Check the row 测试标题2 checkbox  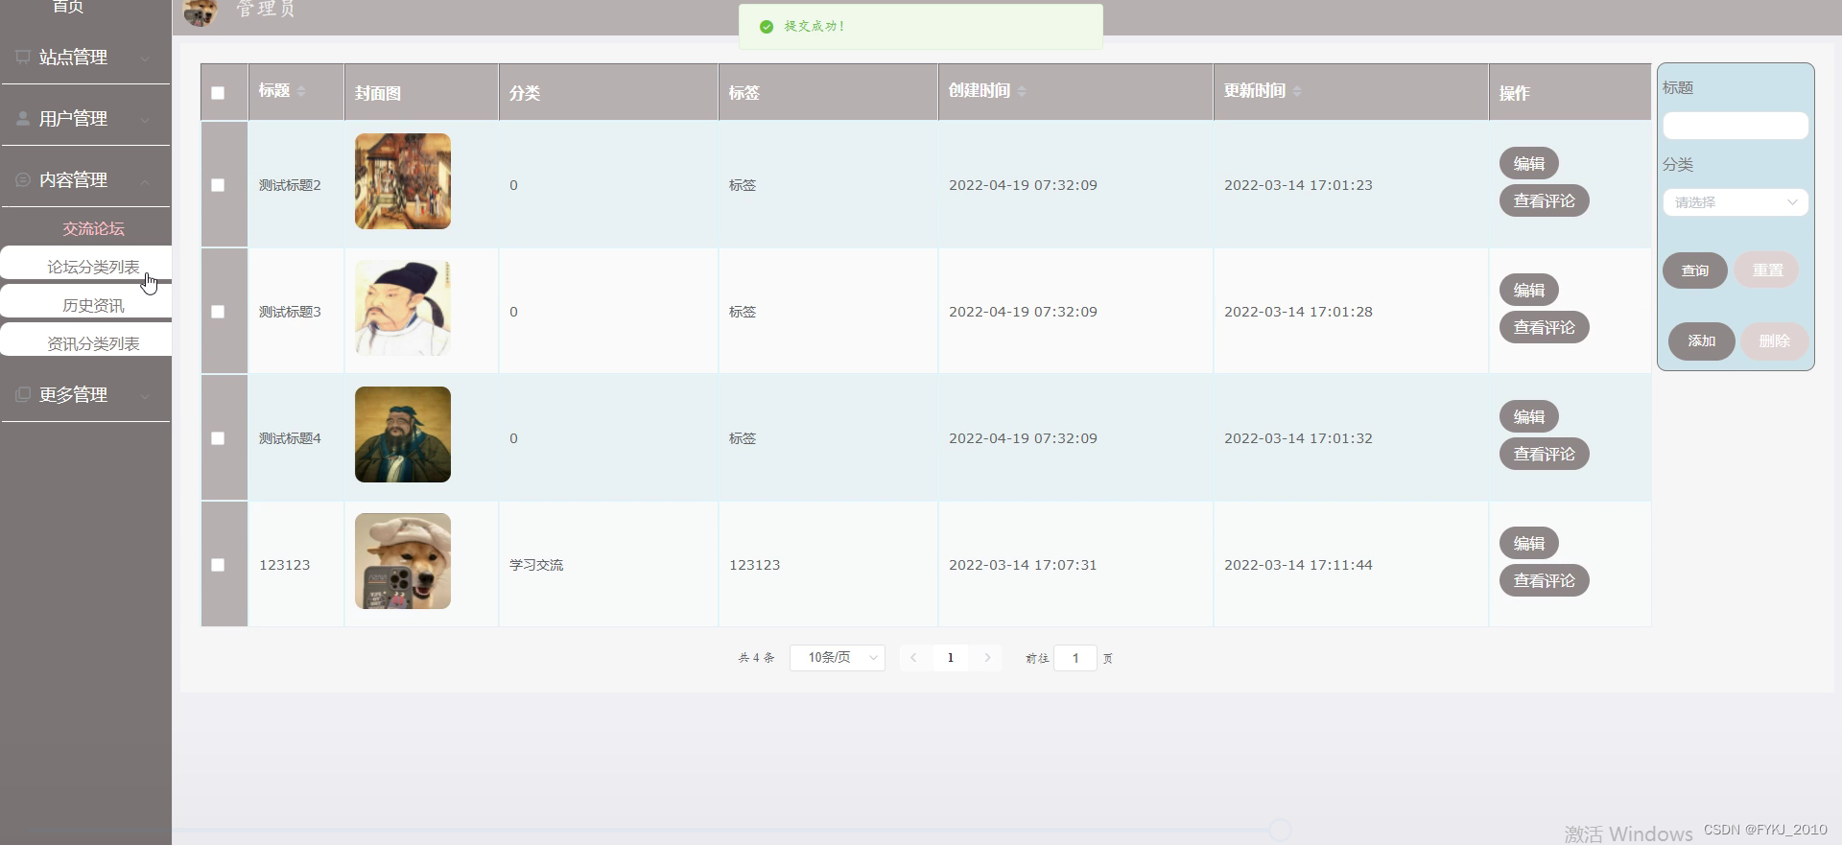click(x=218, y=185)
